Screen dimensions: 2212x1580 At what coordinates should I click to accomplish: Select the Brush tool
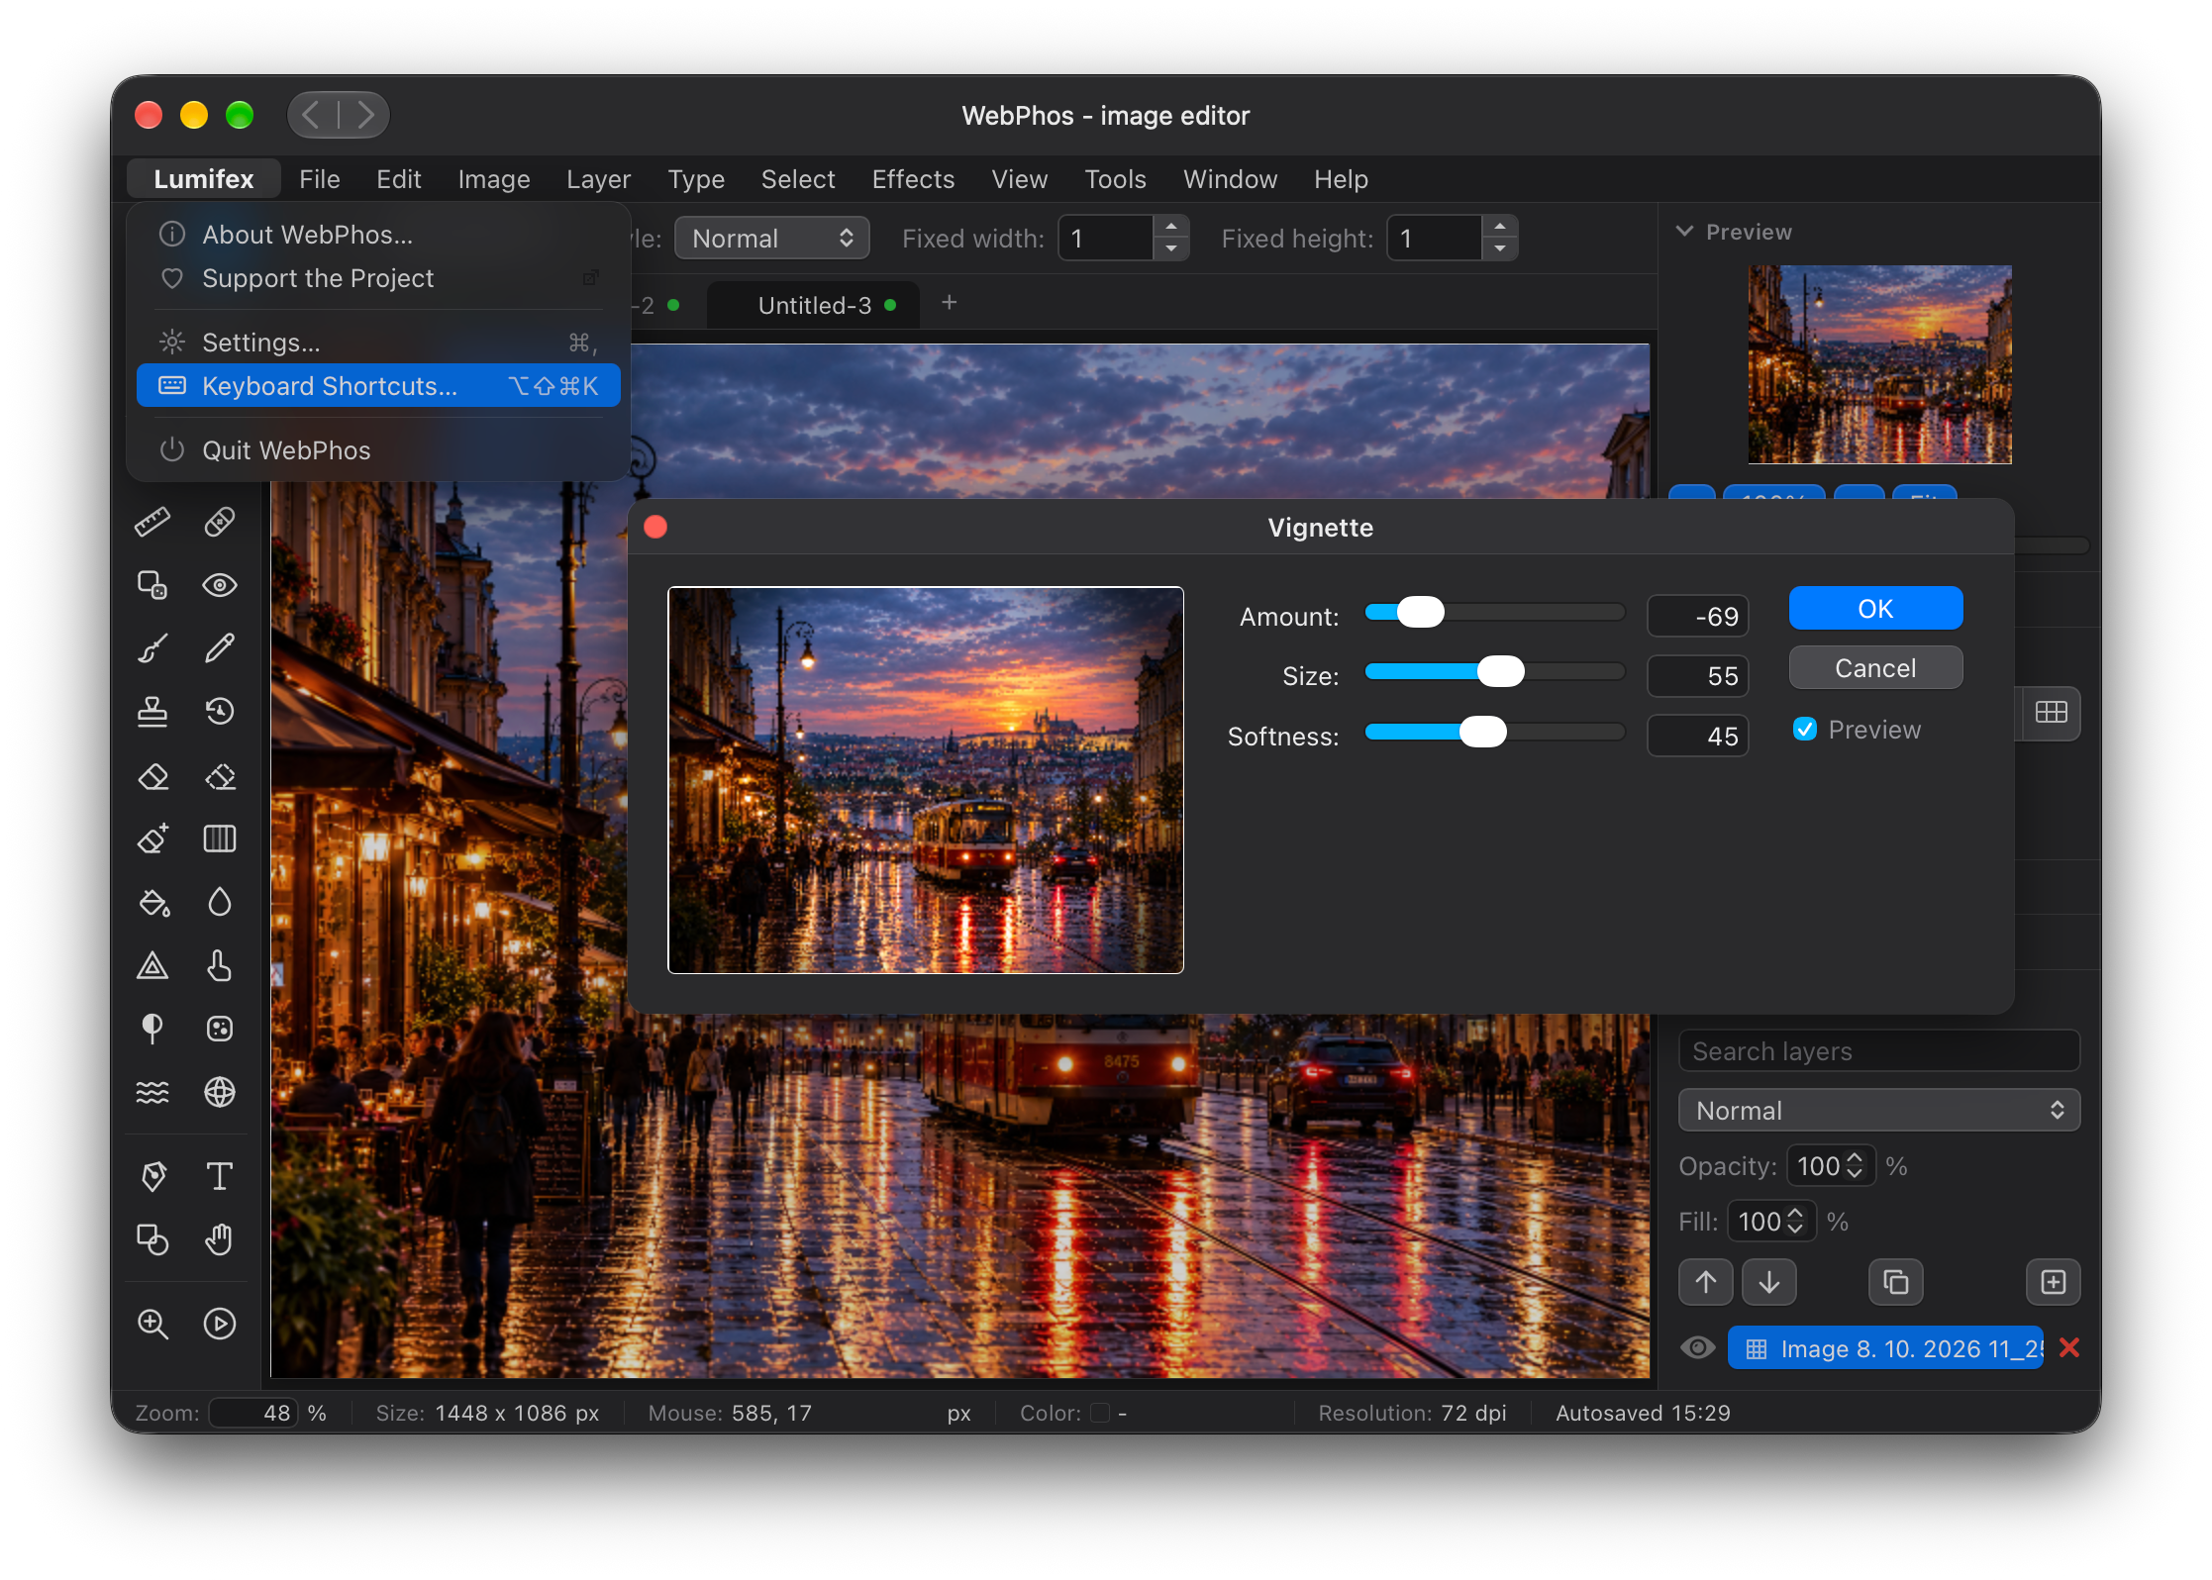[152, 648]
